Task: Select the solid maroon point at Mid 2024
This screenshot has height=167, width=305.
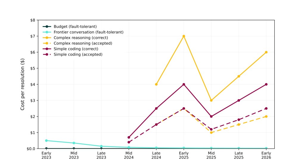Action: (x=129, y=137)
